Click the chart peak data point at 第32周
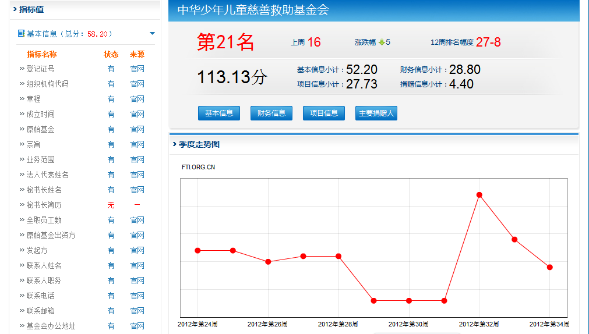 [x=479, y=195]
